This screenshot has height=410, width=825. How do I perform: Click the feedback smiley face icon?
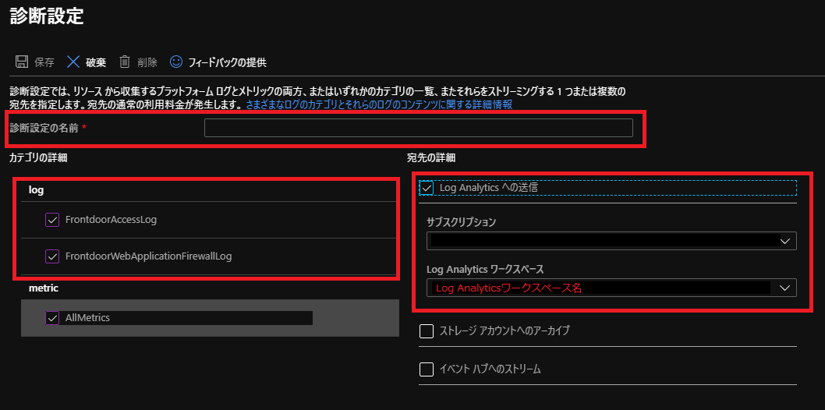coord(175,62)
